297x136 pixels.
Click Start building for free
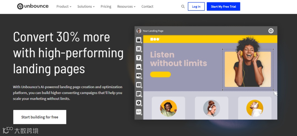click(40, 117)
